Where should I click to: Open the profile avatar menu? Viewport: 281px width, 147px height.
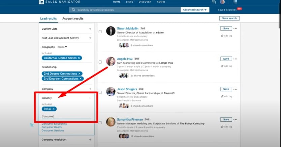click(222, 2)
